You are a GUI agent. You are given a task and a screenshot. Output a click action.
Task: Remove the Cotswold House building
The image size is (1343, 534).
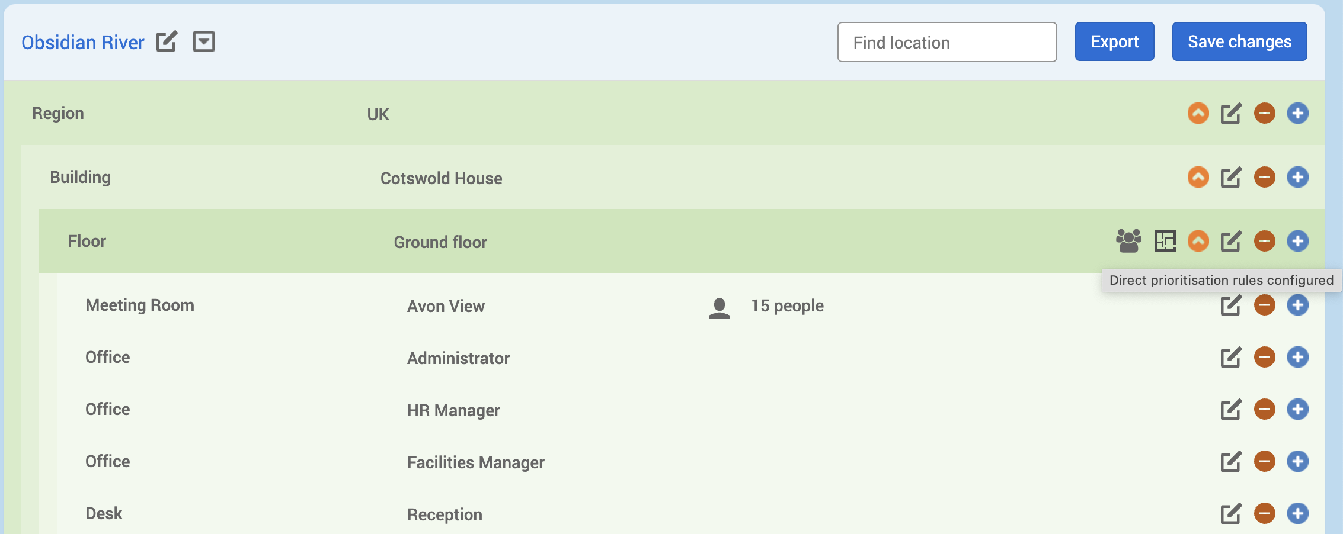click(x=1264, y=177)
